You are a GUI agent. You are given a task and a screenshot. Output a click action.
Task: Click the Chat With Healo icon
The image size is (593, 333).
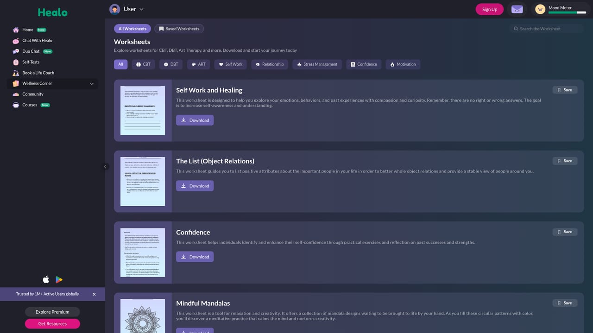click(16, 41)
